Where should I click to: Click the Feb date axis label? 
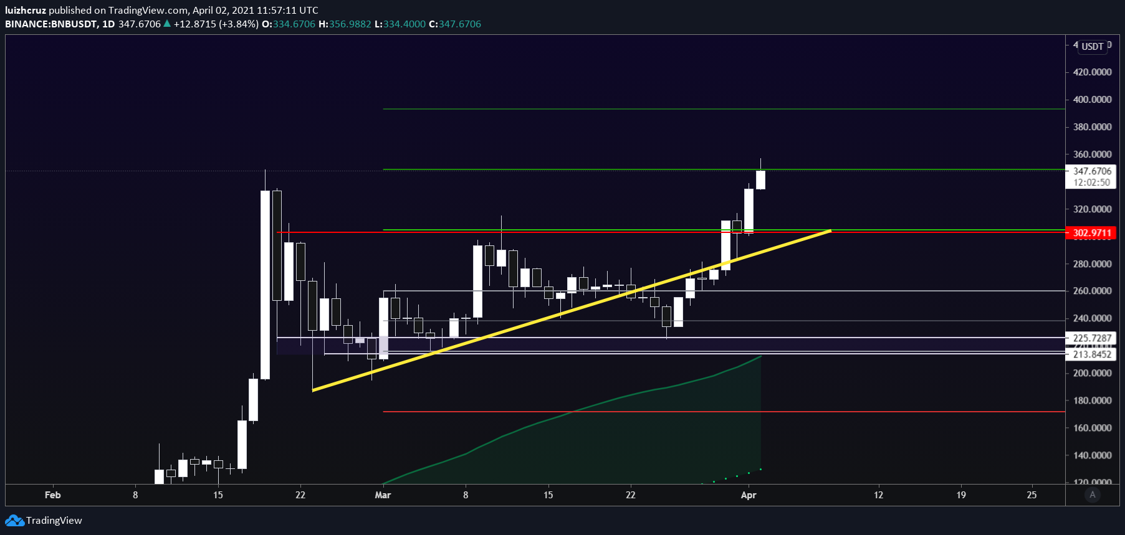(53, 495)
